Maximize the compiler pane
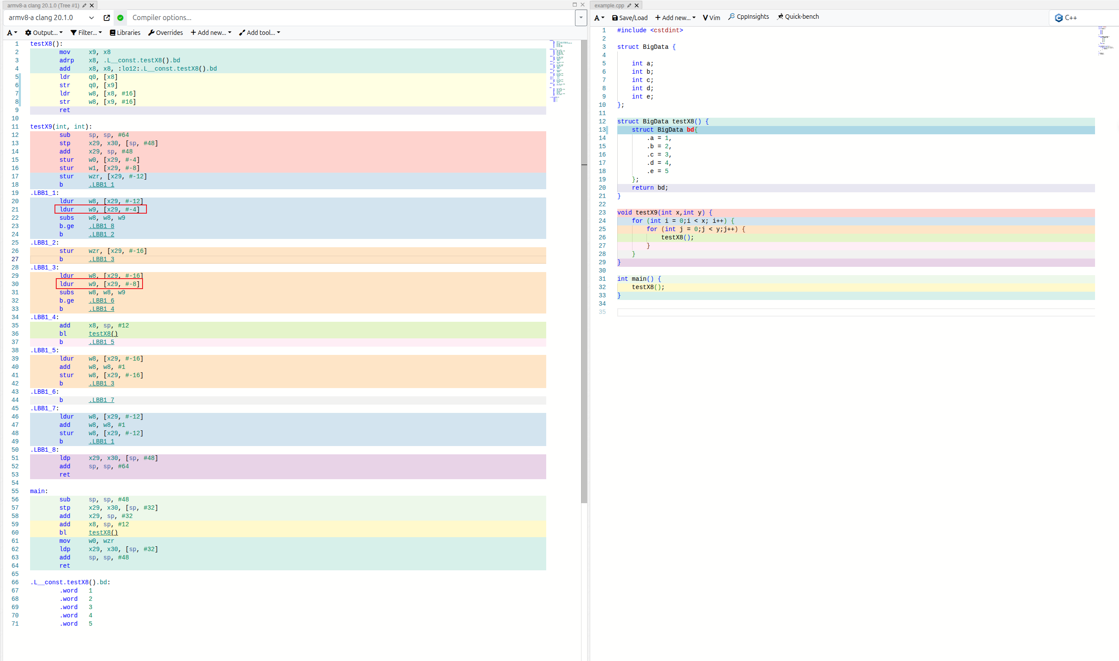The width and height of the screenshot is (1119, 661). (575, 5)
